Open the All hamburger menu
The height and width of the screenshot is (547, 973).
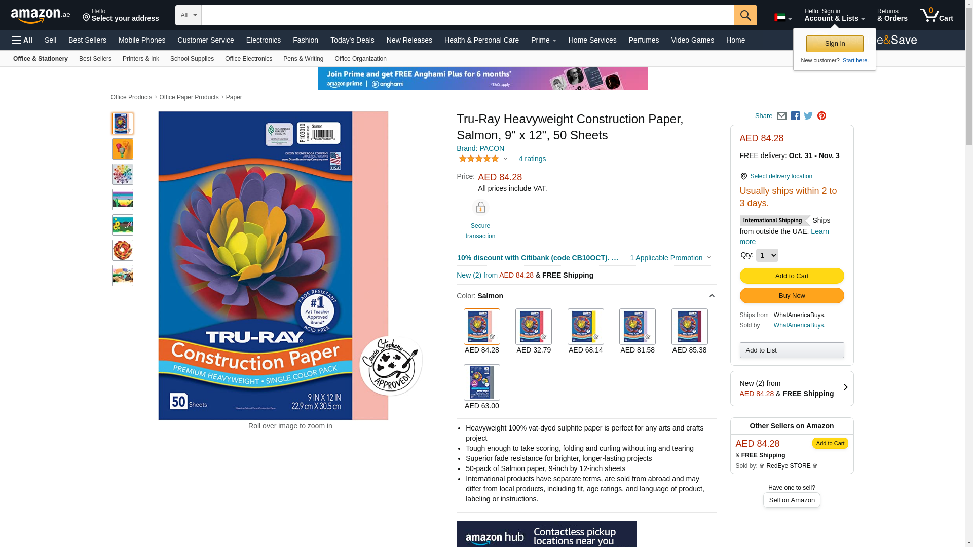point(22,40)
